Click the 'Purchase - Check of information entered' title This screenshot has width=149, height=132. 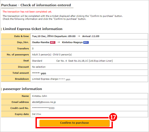[36, 5]
